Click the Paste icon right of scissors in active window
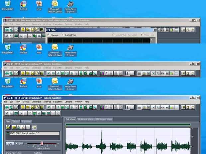The width and height of the screenshot is (206, 154). (76, 107)
